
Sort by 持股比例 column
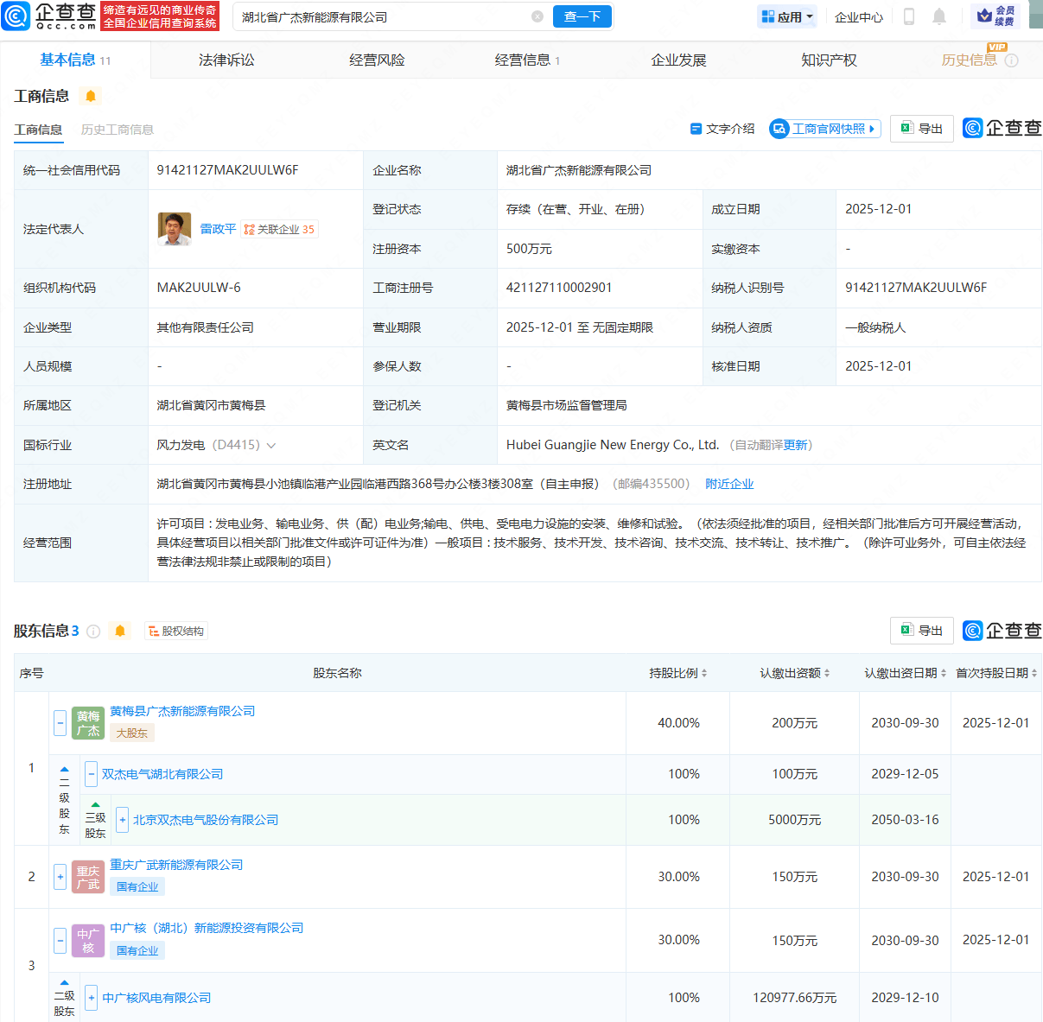pos(678,673)
